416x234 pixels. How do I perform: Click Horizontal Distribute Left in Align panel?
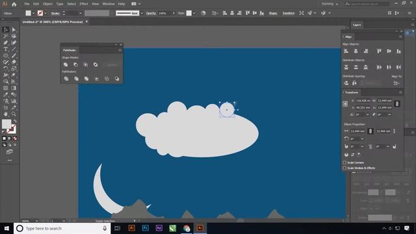[379, 68]
